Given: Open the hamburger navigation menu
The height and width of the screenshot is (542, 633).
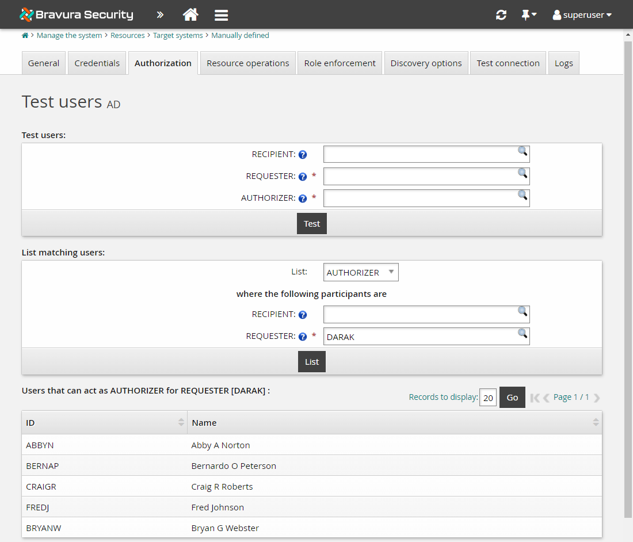Looking at the screenshot, I should pos(221,15).
